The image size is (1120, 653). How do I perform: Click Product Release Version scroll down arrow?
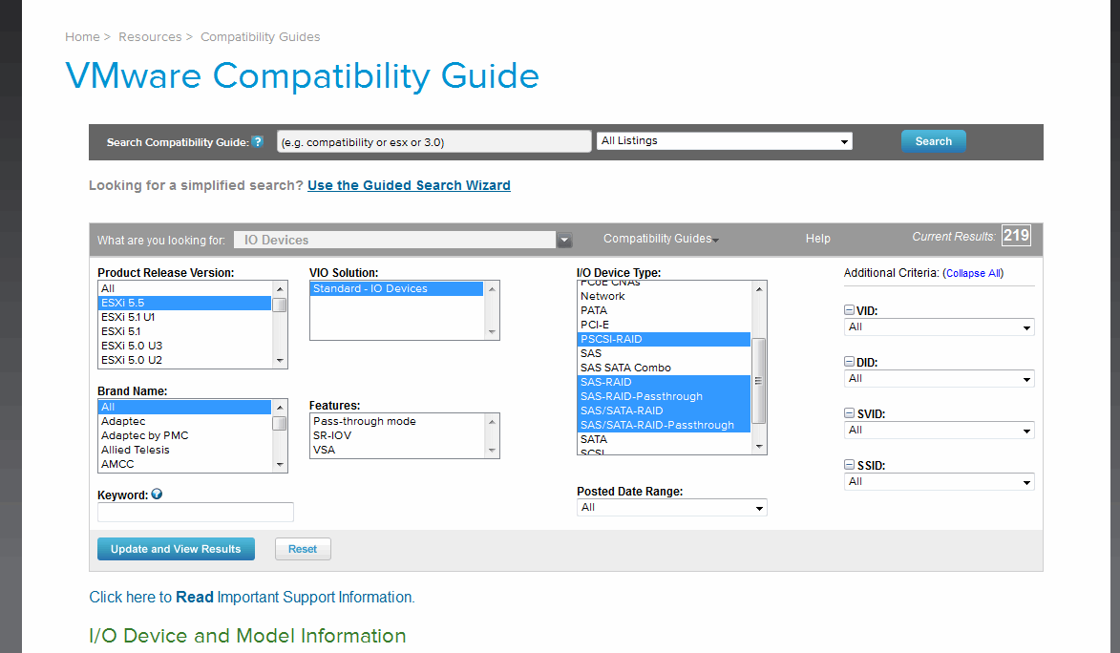click(x=280, y=361)
